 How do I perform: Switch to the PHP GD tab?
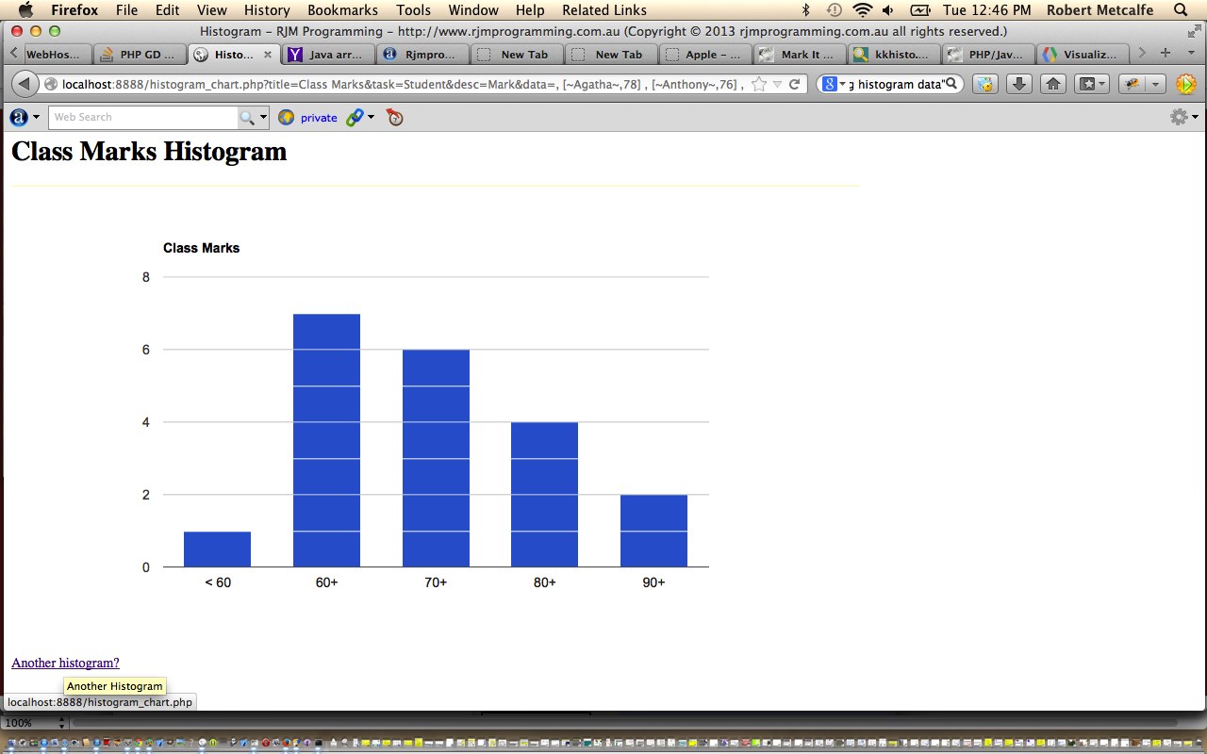pyautogui.click(x=139, y=55)
